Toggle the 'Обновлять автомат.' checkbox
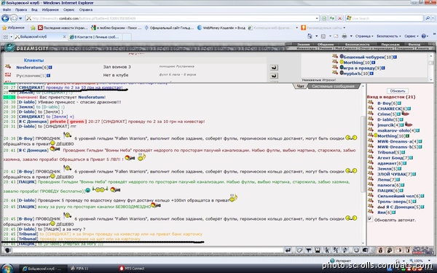The height and width of the screenshot is (273, 437). pyautogui.click(x=370, y=219)
